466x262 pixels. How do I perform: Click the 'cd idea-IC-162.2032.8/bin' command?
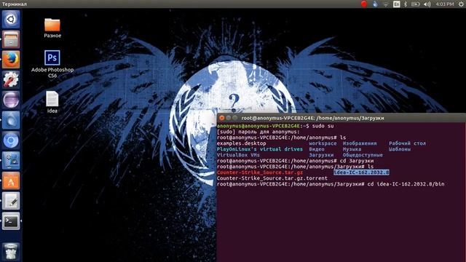pyautogui.click(x=406, y=184)
